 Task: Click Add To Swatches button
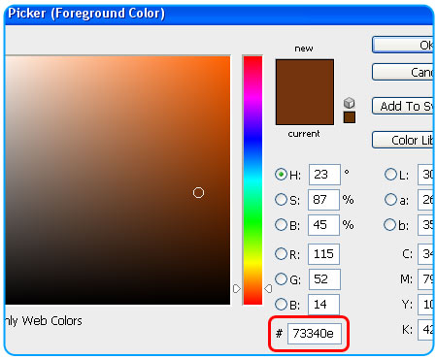click(403, 106)
